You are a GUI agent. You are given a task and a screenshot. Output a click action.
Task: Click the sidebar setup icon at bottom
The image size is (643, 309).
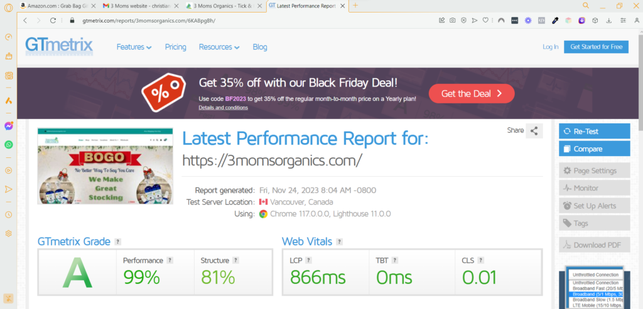tap(8, 298)
